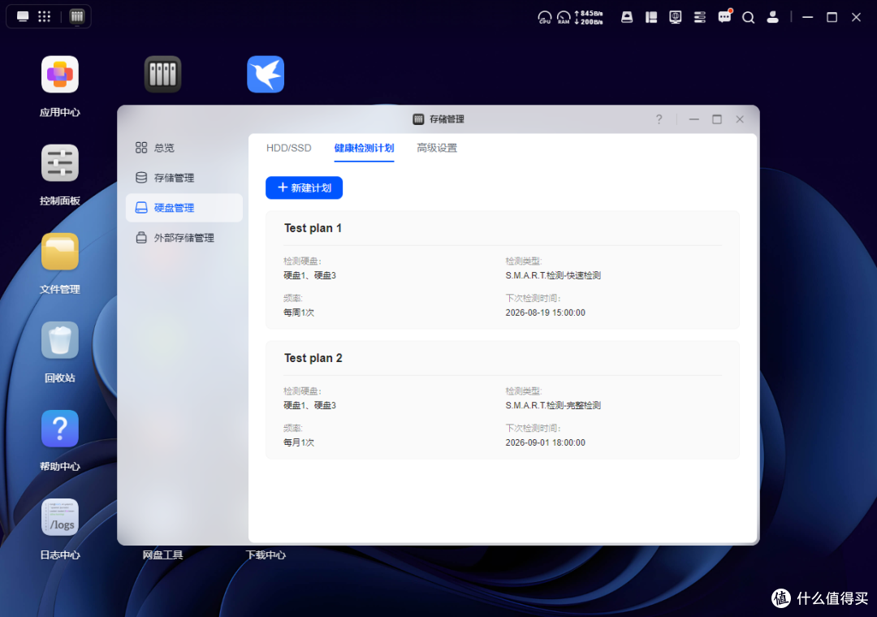Open the 日志中心 logs icon
877x617 pixels.
pyautogui.click(x=60, y=517)
